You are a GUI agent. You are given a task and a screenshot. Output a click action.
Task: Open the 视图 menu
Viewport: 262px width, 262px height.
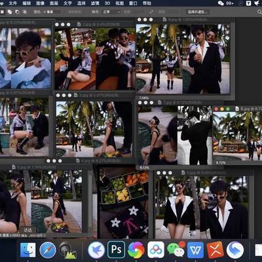click(x=119, y=3)
